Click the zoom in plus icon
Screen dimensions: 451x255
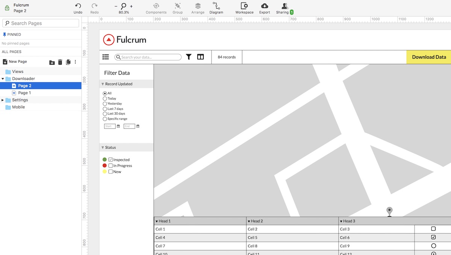click(x=131, y=6)
